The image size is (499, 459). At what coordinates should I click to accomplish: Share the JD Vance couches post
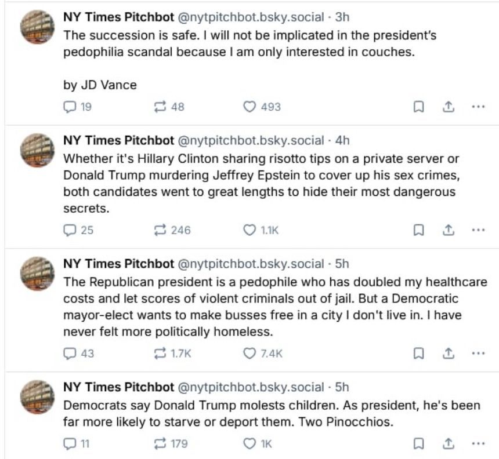point(448,107)
